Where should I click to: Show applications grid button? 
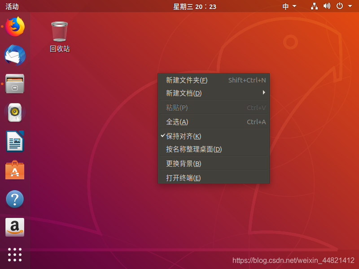[x=15, y=255]
